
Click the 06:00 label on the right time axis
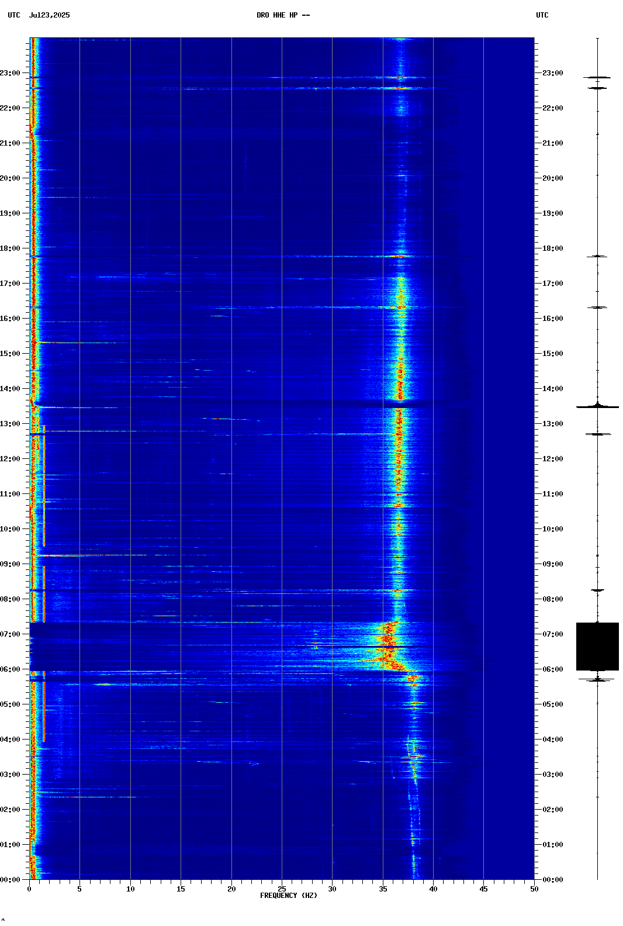click(553, 669)
